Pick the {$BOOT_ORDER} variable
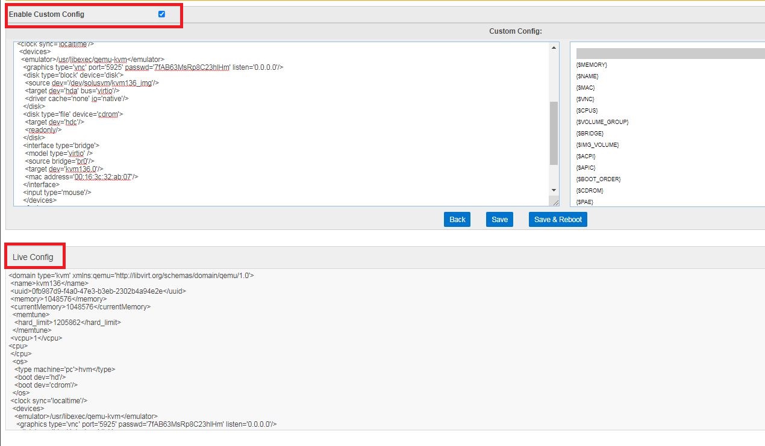 (598, 179)
